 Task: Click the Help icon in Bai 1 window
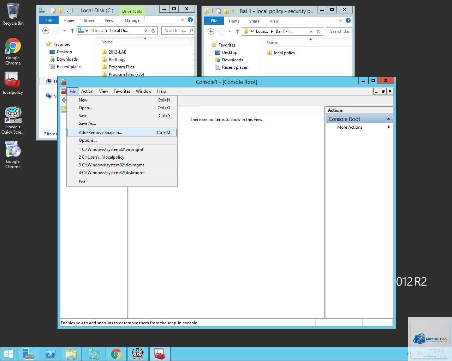coord(348,21)
